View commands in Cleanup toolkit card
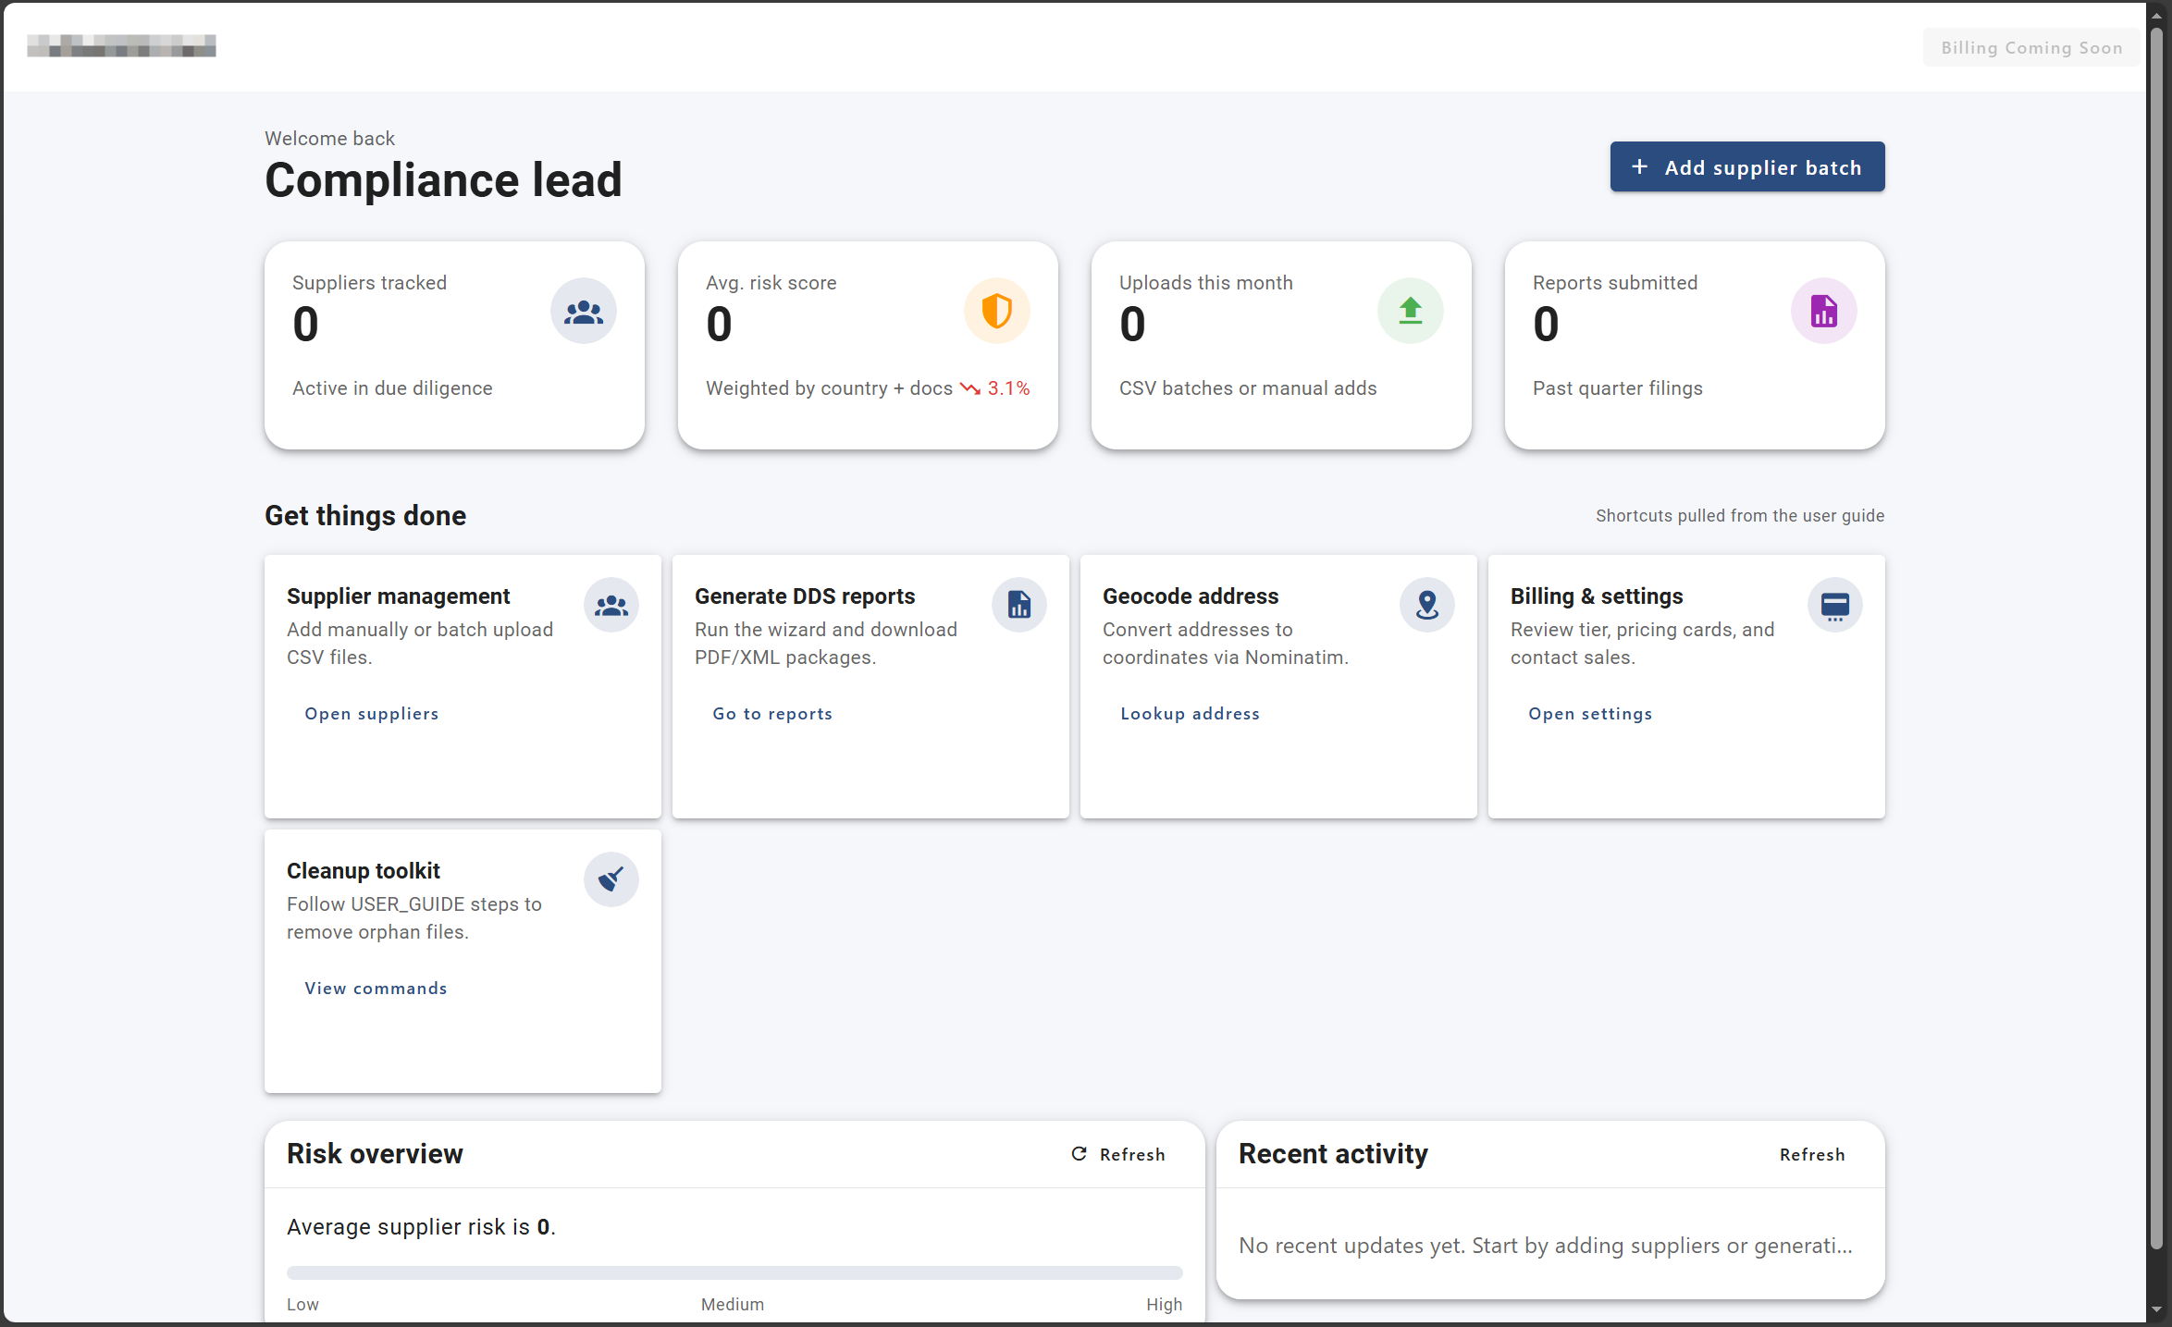 point(376,989)
